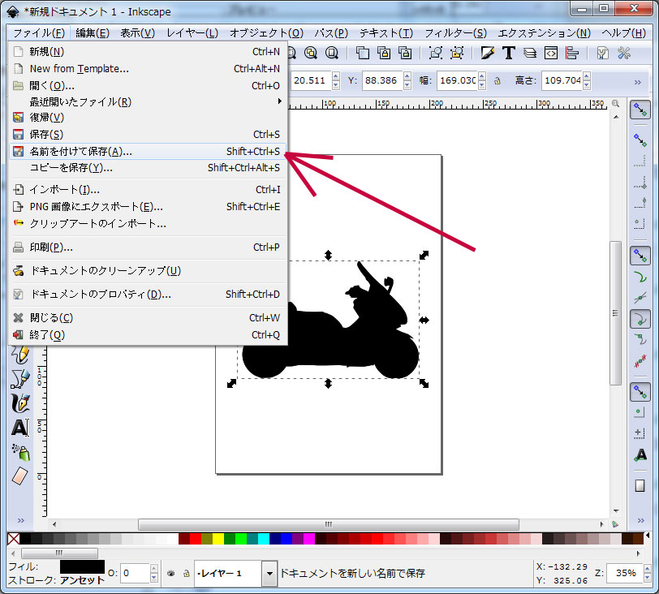
Task: Open the Align and Distribute icon
Action: coord(572,54)
